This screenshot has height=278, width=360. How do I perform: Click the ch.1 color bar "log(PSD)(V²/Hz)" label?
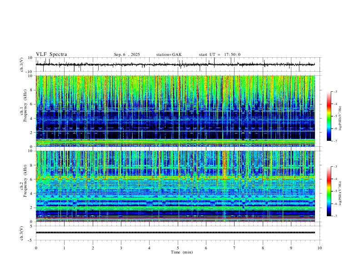[340, 119]
